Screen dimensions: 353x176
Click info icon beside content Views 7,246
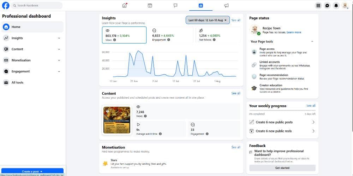coord(145,116)
